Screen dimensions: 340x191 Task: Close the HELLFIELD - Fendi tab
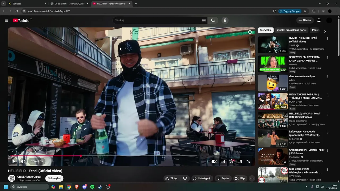[130, 4]
